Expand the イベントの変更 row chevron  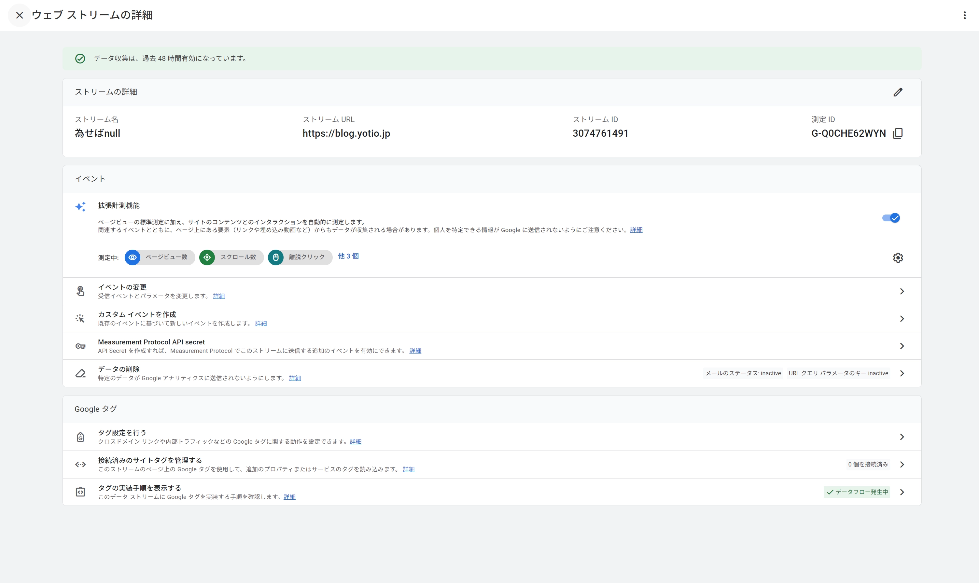(x=902, y=291)
